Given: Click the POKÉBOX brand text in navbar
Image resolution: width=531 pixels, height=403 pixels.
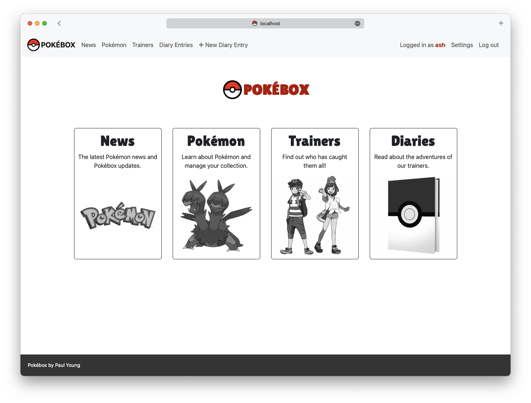Looking at the screenshot, I should point(58,45).
